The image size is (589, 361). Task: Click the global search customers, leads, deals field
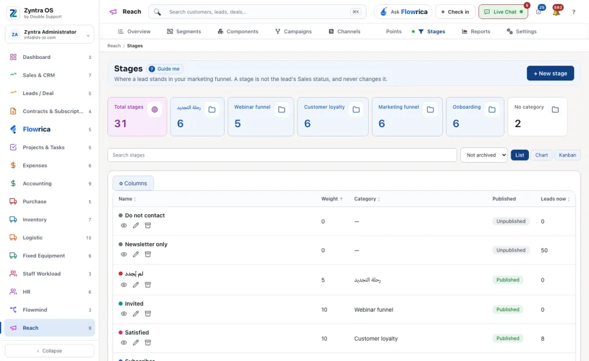tap(257, 12)
